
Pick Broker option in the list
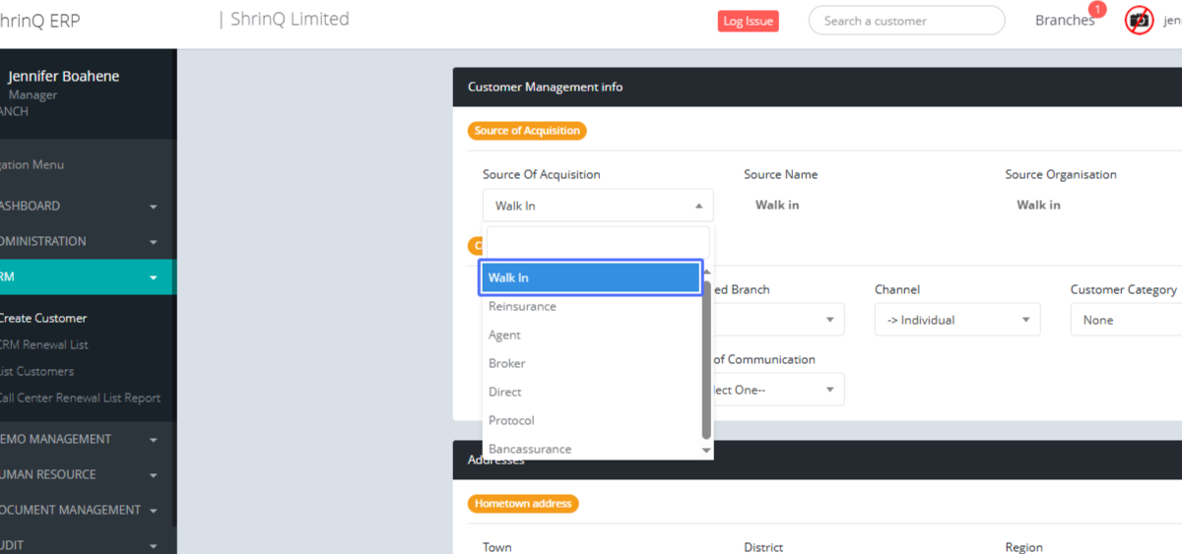point(506,364)
